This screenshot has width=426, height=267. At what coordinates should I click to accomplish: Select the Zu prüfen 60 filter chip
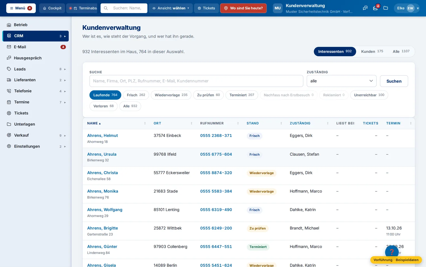click(208, 95)
